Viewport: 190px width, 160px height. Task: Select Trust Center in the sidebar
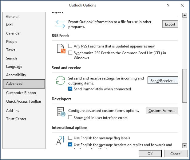(16, 119)
